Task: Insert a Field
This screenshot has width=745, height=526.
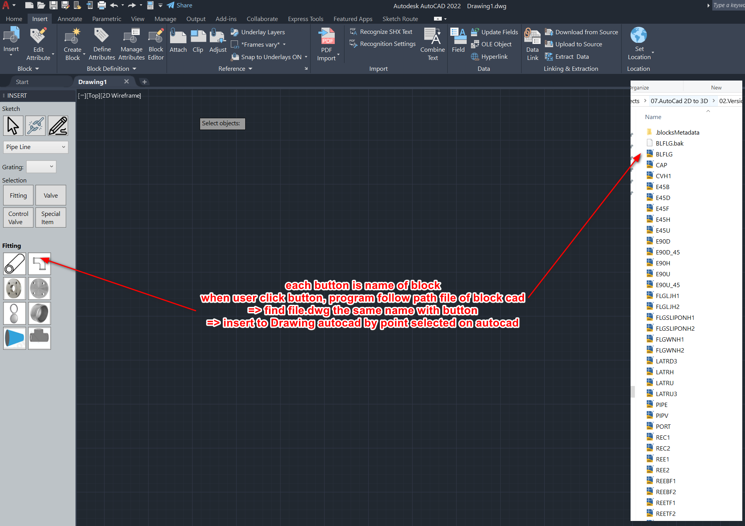Action: click(458, 40)
